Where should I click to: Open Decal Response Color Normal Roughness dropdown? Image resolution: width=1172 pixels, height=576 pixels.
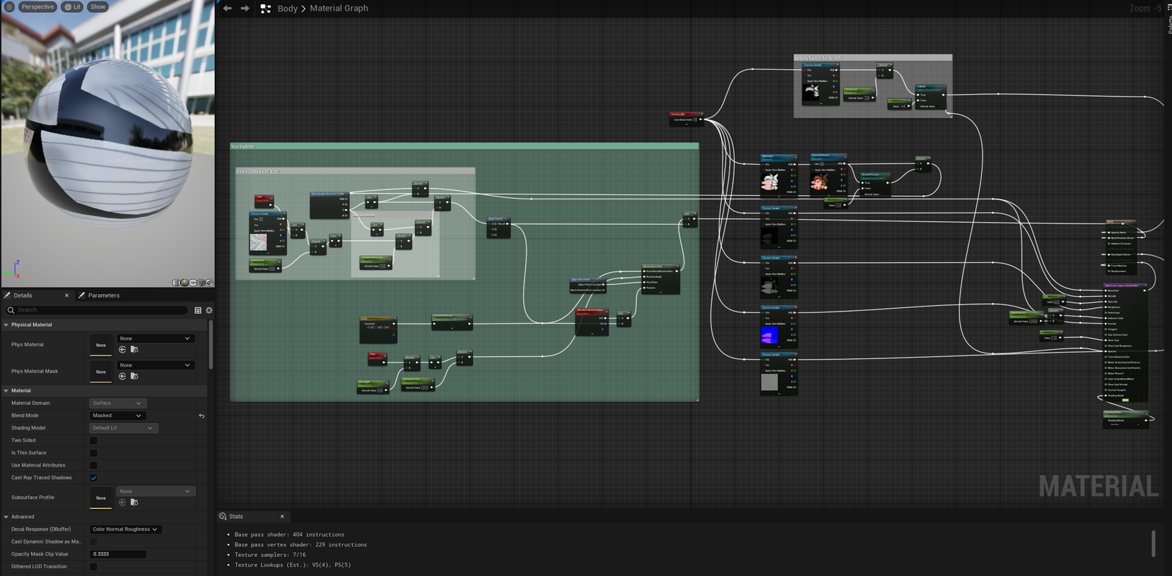pos(124,529)
